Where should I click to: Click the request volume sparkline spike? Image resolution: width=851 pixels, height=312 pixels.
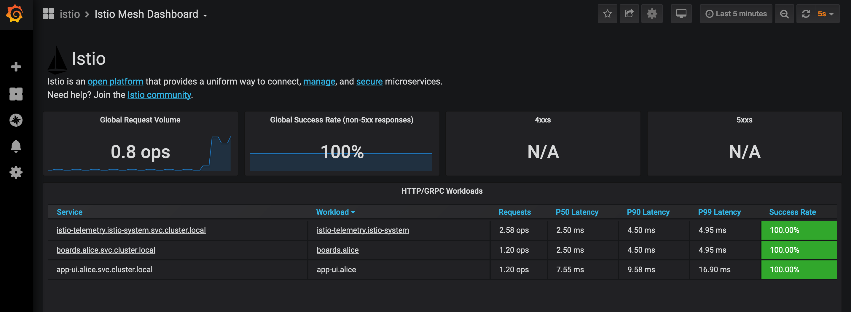pyautogui.click(x=220, y=154)
